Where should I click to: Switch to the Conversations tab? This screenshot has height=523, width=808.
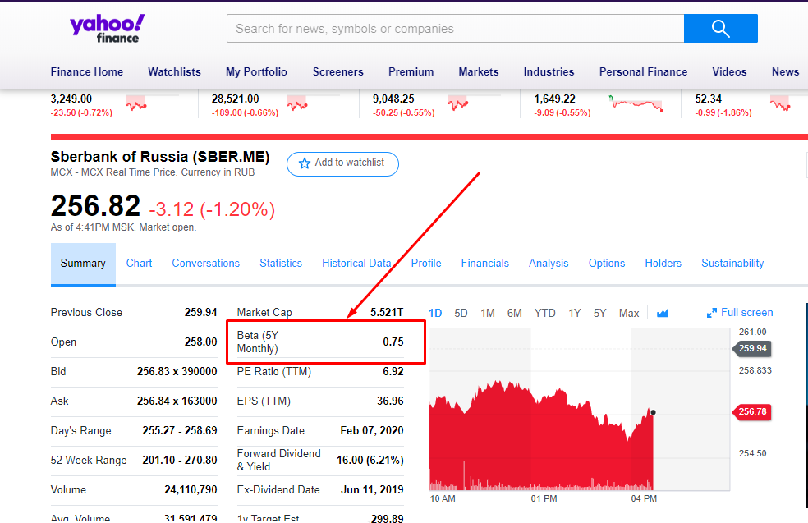point(205,264)
